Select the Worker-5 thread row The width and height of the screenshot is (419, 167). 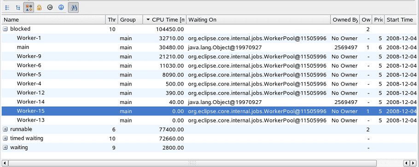(209, 75)
